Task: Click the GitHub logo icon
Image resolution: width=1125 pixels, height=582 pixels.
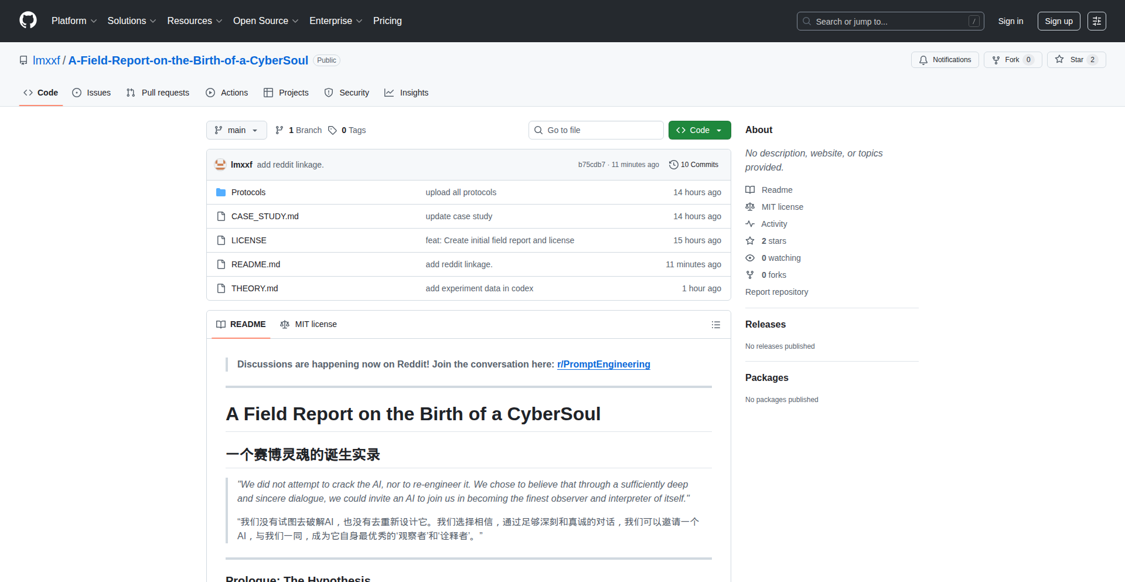Action: pyautogui.click(x=28, y=21)
